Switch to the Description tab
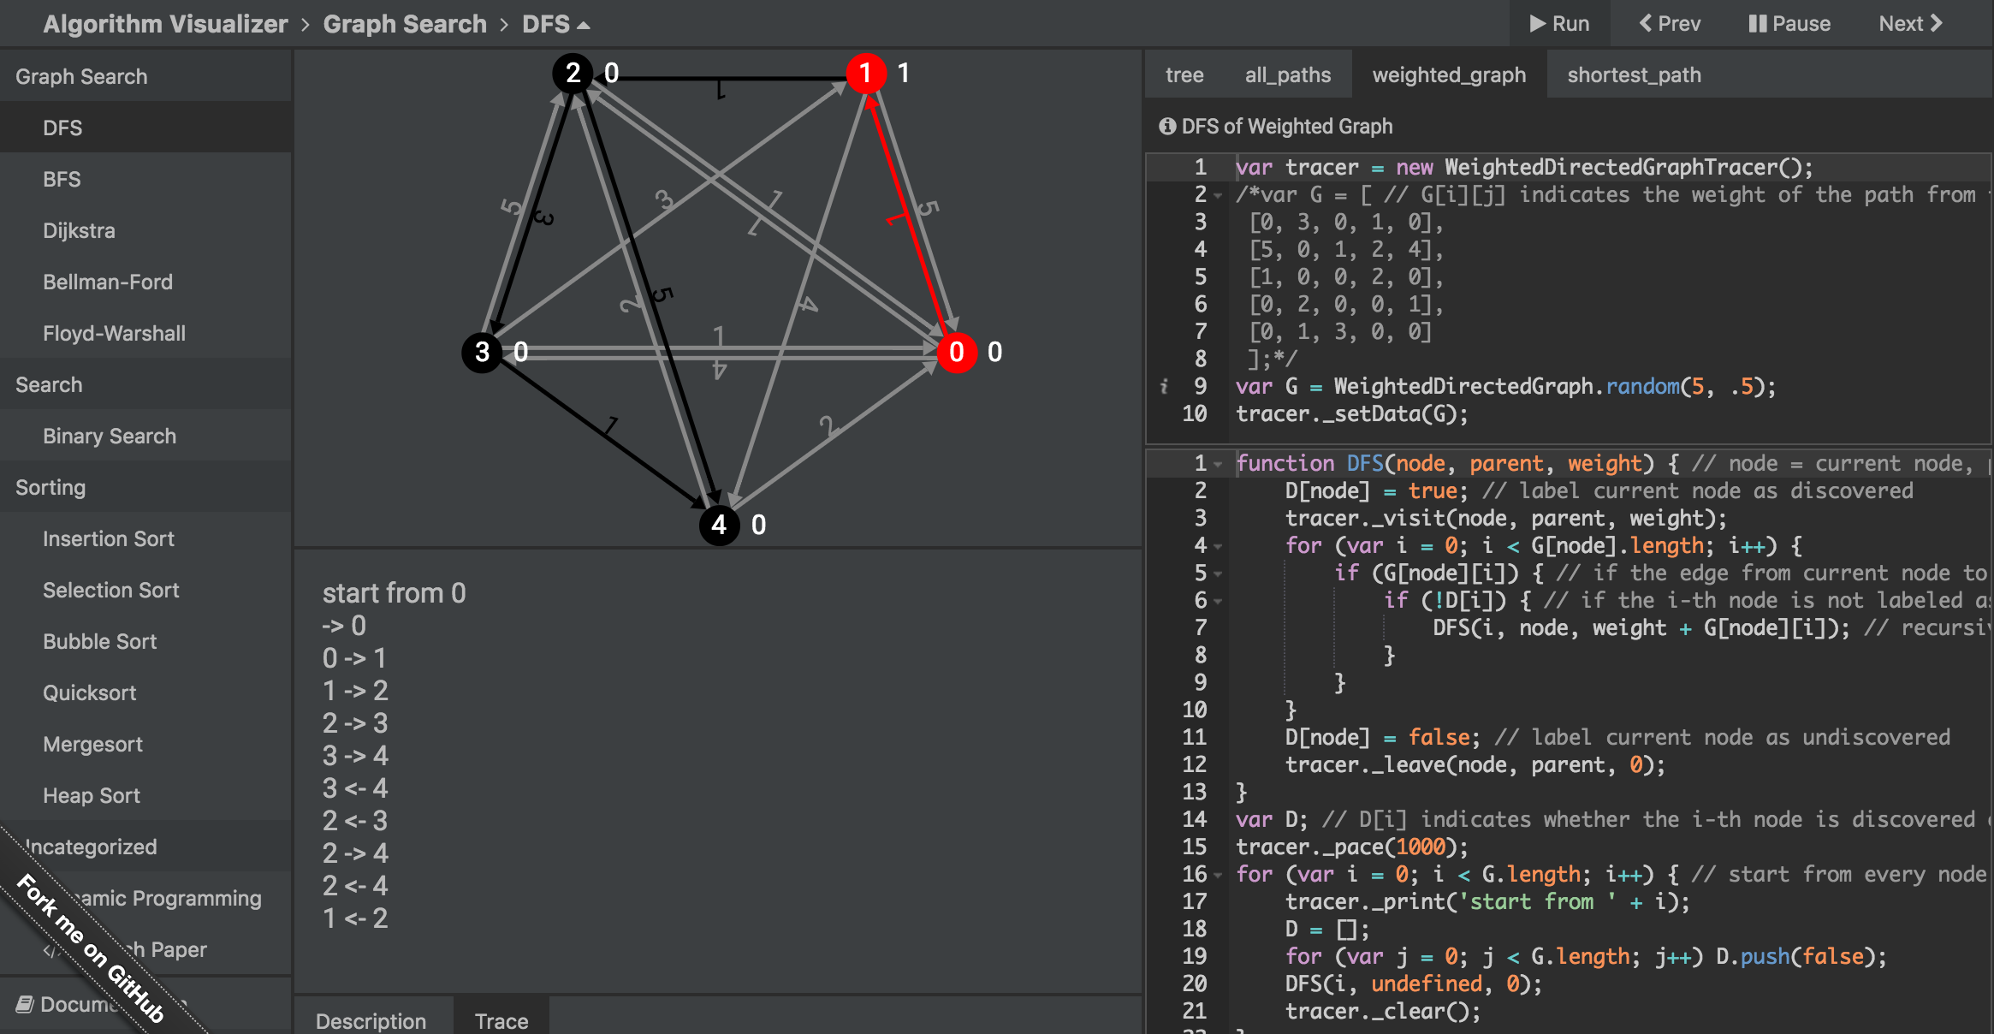Screen dimensions: 1994x1034 pos(371,1020)
